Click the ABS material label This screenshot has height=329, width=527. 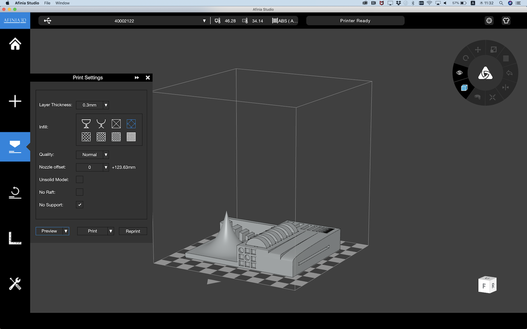(288, 21)
